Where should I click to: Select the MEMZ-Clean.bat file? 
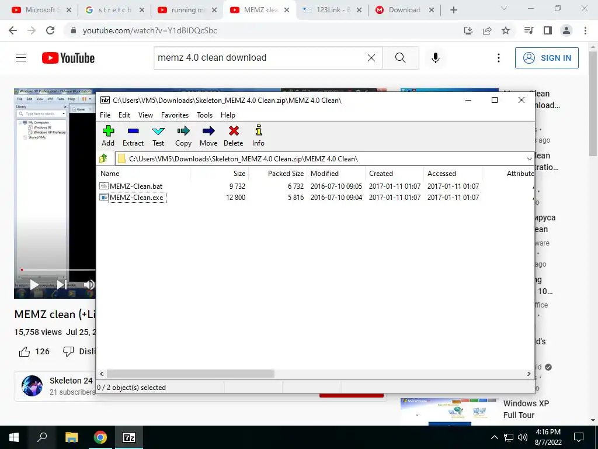pos(136,186)
